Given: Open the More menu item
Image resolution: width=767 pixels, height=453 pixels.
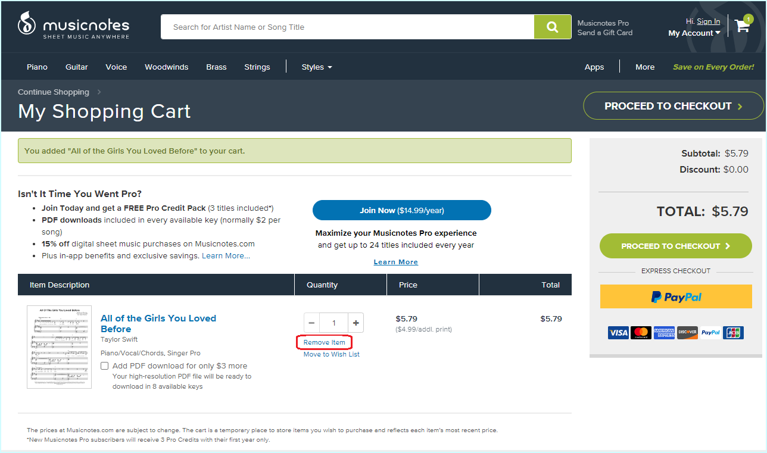Looking at the screenshot, I should point(645,67).
